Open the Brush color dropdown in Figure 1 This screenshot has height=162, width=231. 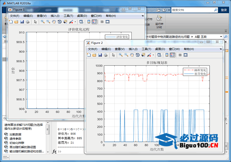click(x=75, y=22)
